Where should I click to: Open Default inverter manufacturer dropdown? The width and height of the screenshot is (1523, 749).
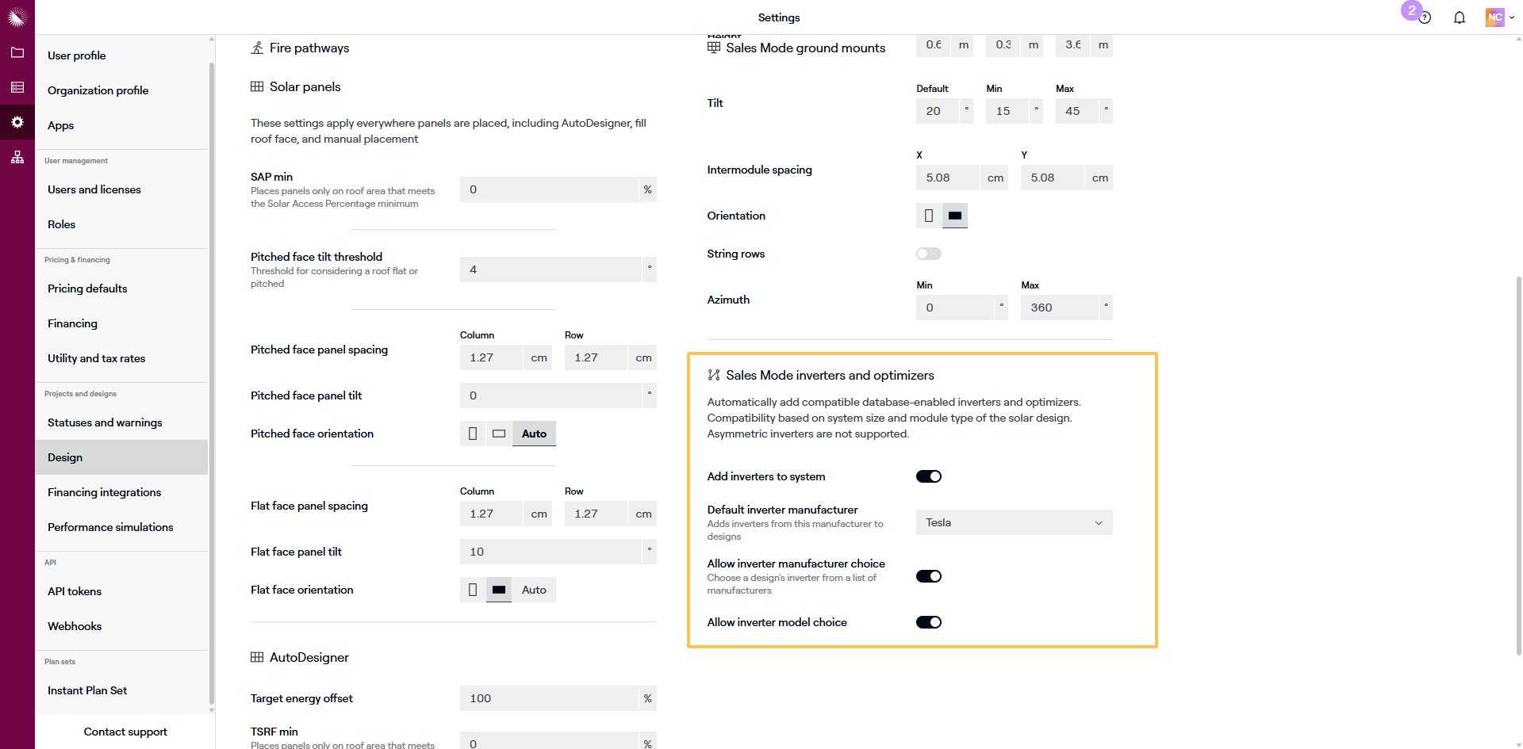pos(1014,522)
